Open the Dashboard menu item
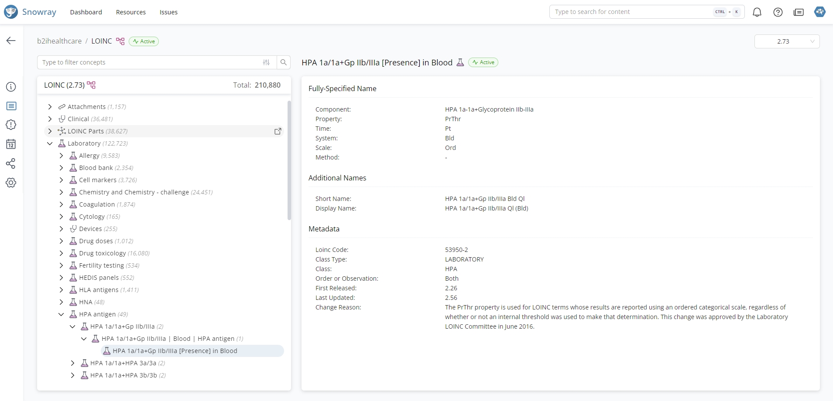Screen dimensions: 833x401 (86, 12)
